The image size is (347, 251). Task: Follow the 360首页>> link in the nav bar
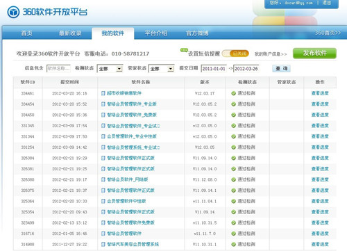[328, 33]
